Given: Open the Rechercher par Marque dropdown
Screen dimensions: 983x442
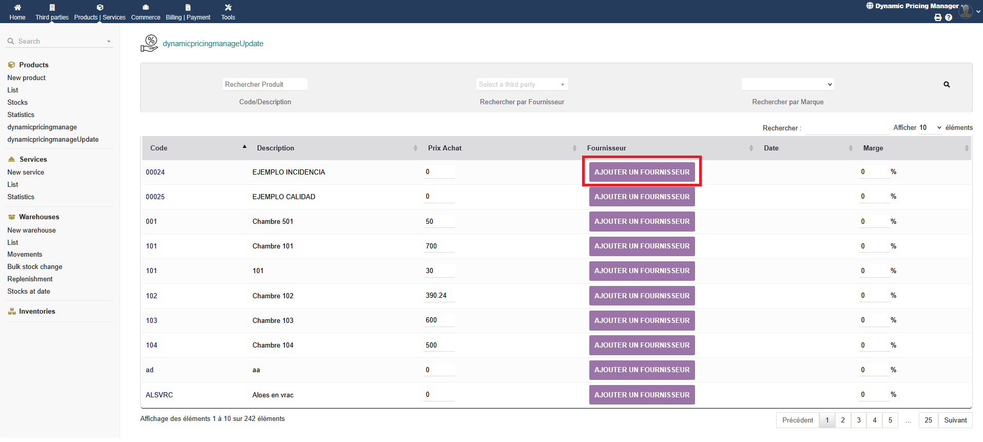Looking at the screenshot, I should [787, 84].
